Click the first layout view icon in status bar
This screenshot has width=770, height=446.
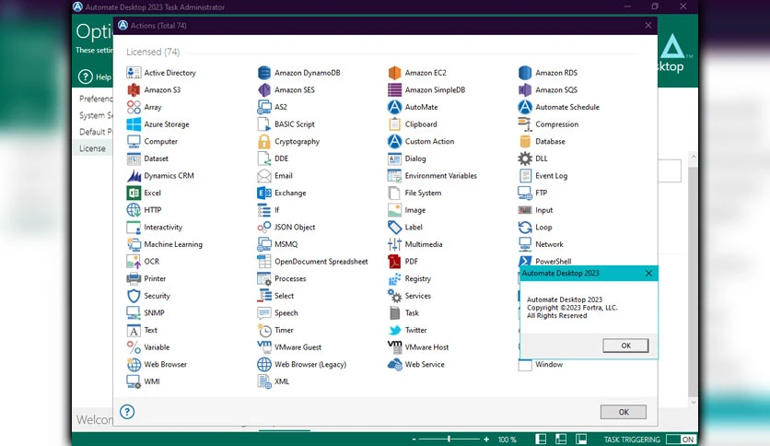[x=541, y=440]
